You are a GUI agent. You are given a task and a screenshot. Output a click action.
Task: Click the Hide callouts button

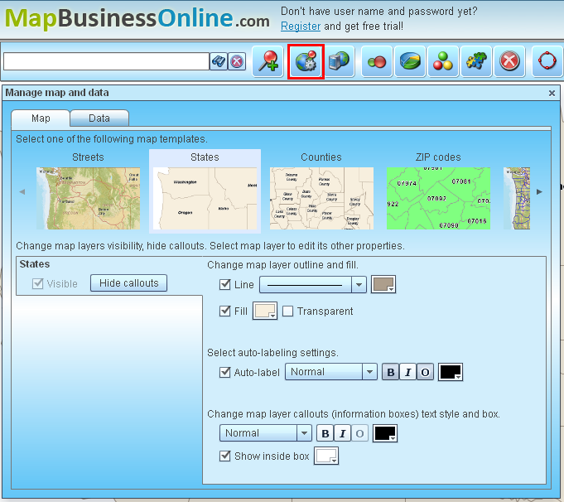(128, 283)
